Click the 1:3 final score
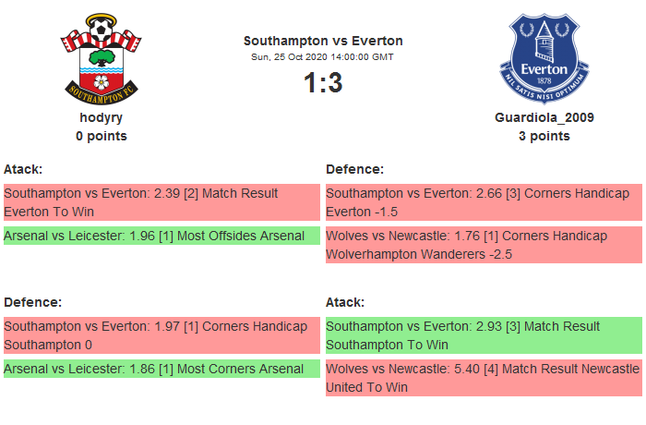The image size is (646, 425). click(x=323, y=82)
